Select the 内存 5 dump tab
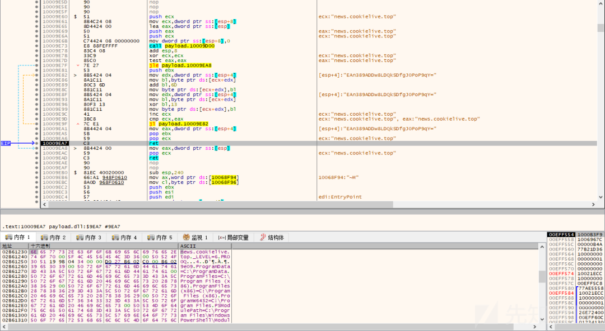The height and width of the screenshot is (331, 605). [161, 238]
